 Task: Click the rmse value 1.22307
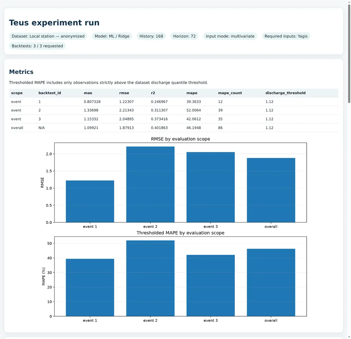point(127,101)
